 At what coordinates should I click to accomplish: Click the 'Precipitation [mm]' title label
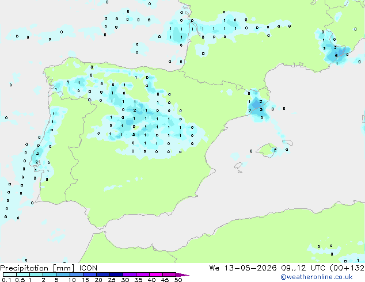pyautogui.click(x=37, y=268)
